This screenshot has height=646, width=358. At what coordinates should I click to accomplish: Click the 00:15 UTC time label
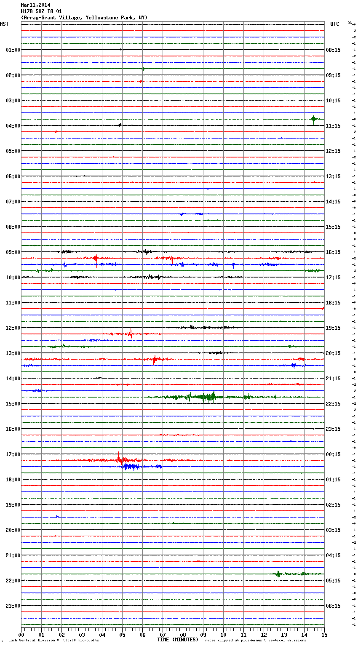[333, 454]
